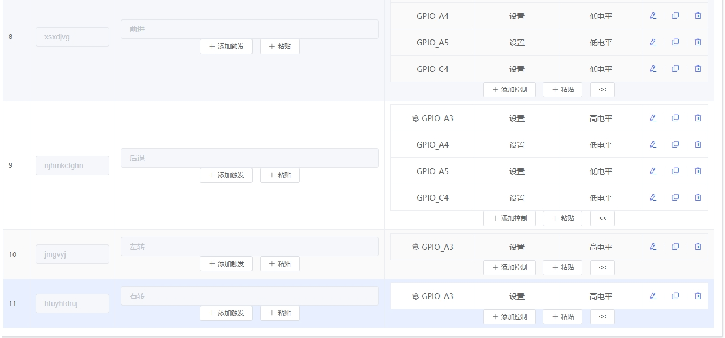Edit the GPIO_A3 control in the 后退 row
Screen dimensions: 725x338
tap(653, 118)
